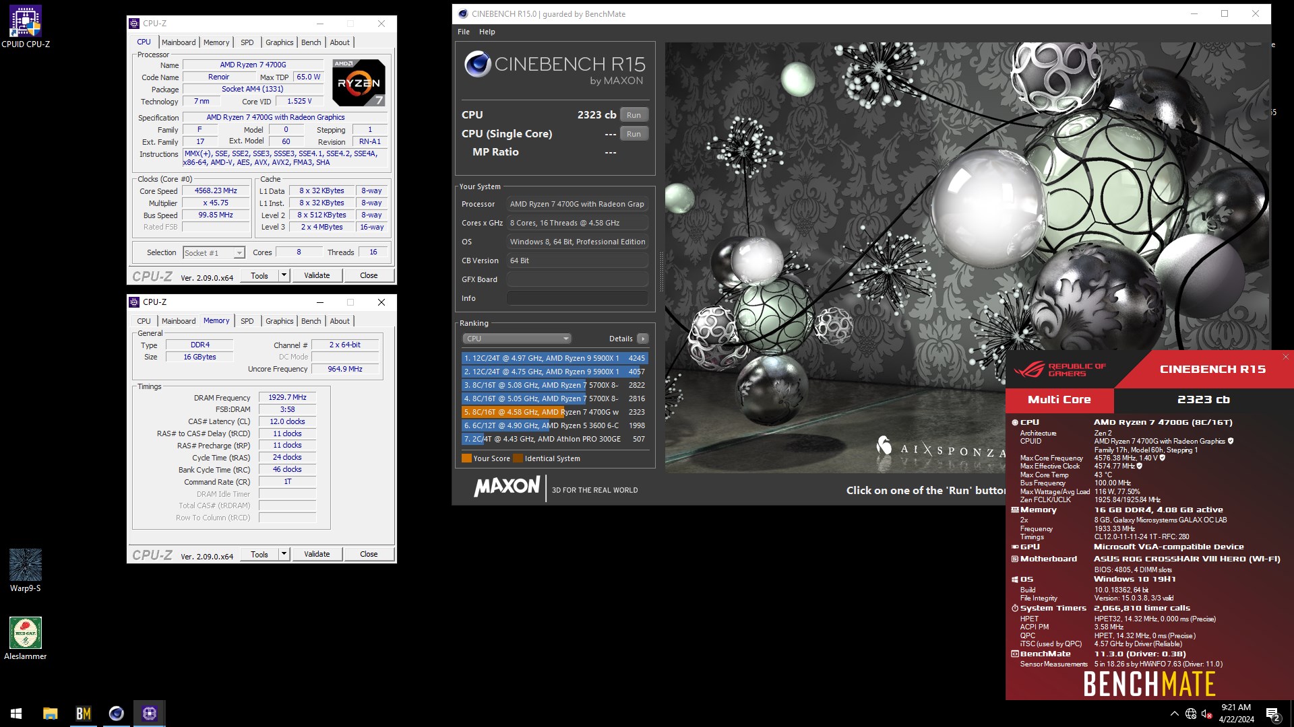Open the Windows Start menu
This screenshot has width=1294, height=727.
[16, 714]
